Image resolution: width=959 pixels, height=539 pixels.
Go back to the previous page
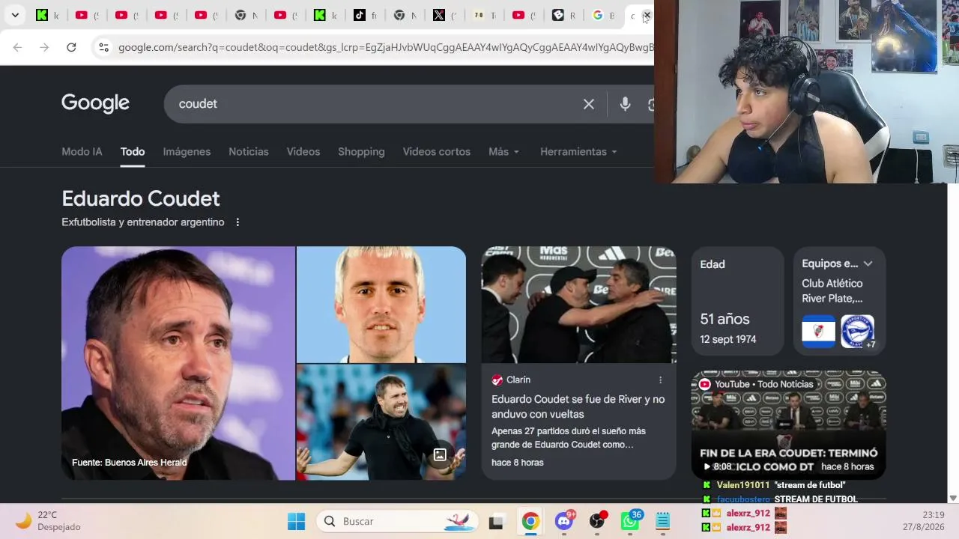17,47
